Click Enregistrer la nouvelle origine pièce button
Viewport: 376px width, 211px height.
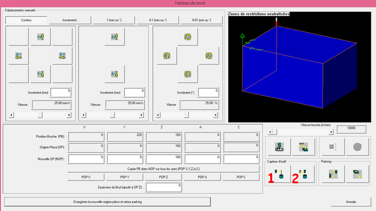pos(108,202)
